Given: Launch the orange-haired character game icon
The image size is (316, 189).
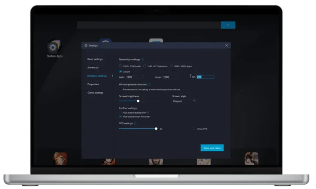Looking at the screenshot, I should [x=60, y=159].
